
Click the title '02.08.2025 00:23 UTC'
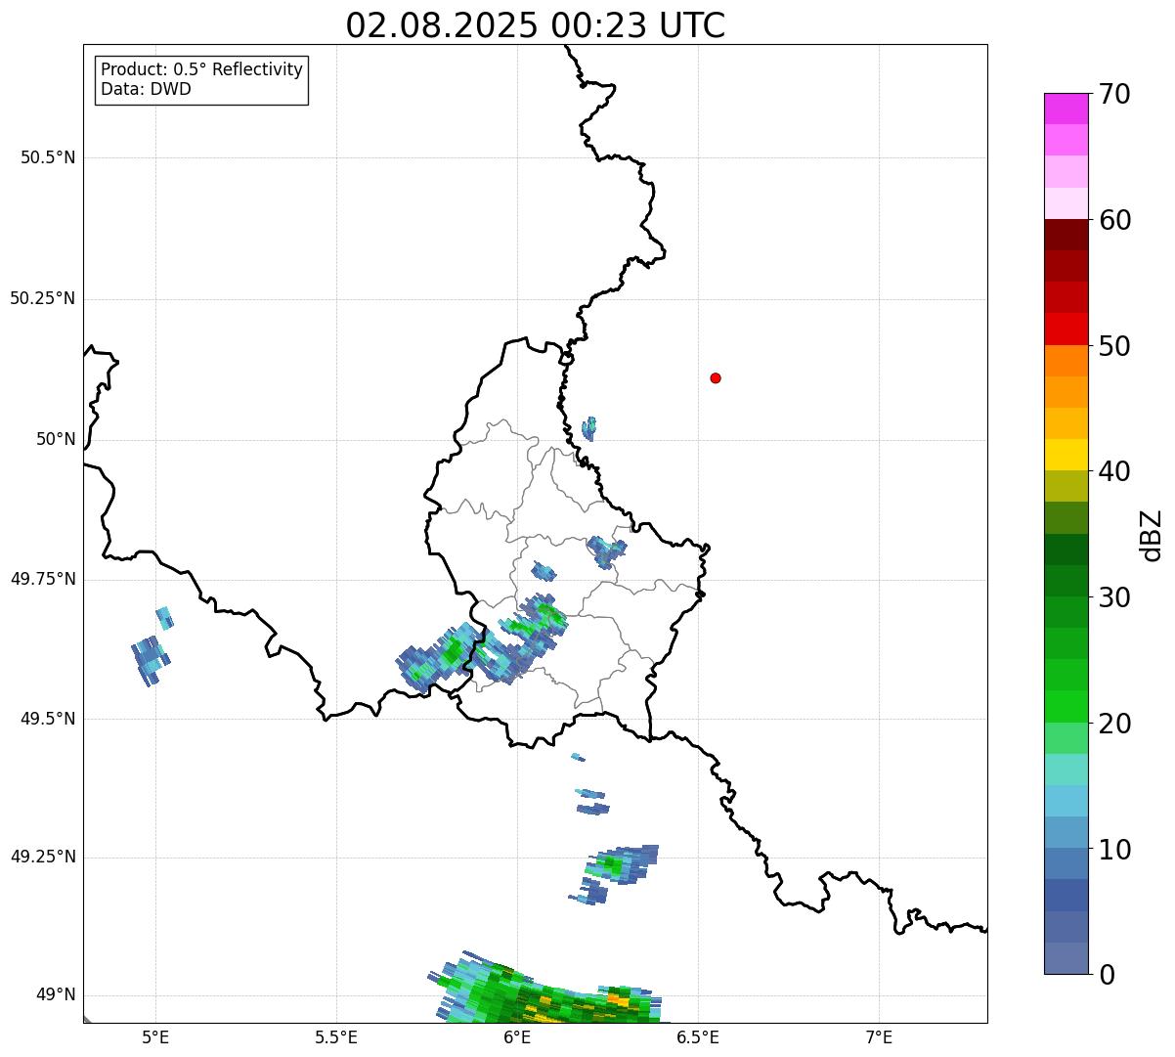(536, 25)
